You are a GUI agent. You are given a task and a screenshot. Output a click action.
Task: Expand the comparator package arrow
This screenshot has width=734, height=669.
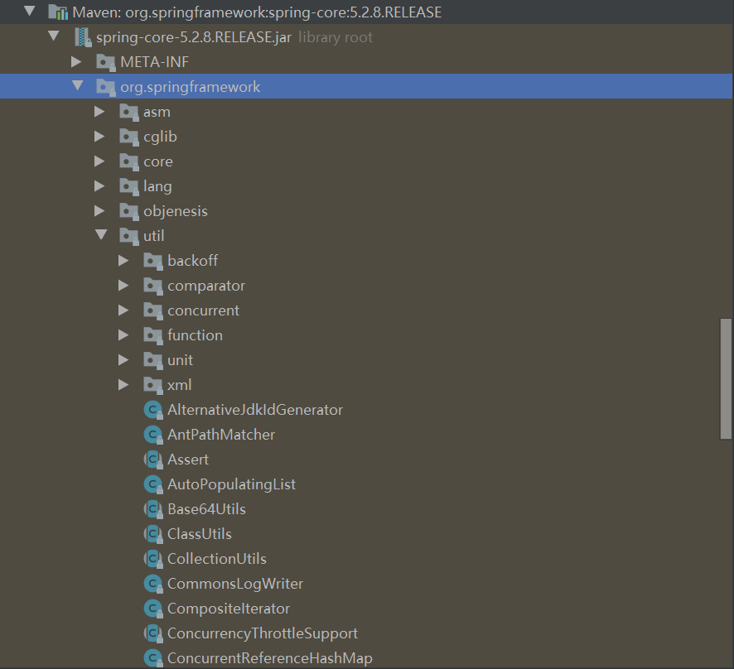click(123, 286)
